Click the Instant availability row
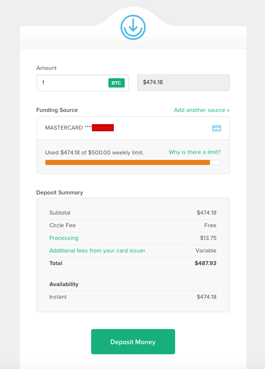Screen dimensions: 265x369 [x=133, y=297]
